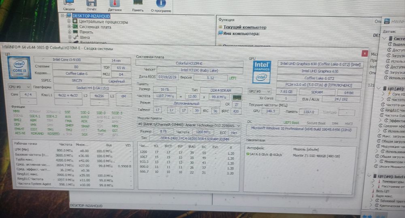Expand the Шина tree node
The width and height of the screenshot is (405, 218).
(70, 37)
